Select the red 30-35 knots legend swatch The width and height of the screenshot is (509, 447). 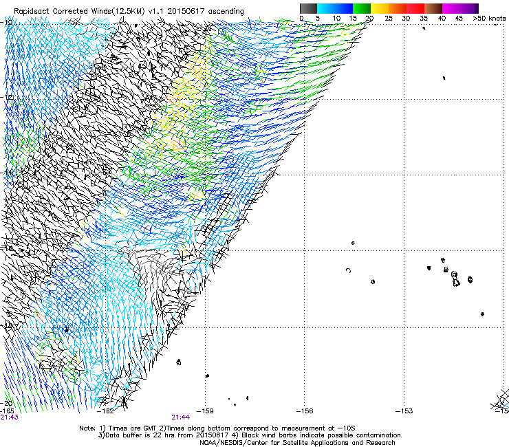415,8
